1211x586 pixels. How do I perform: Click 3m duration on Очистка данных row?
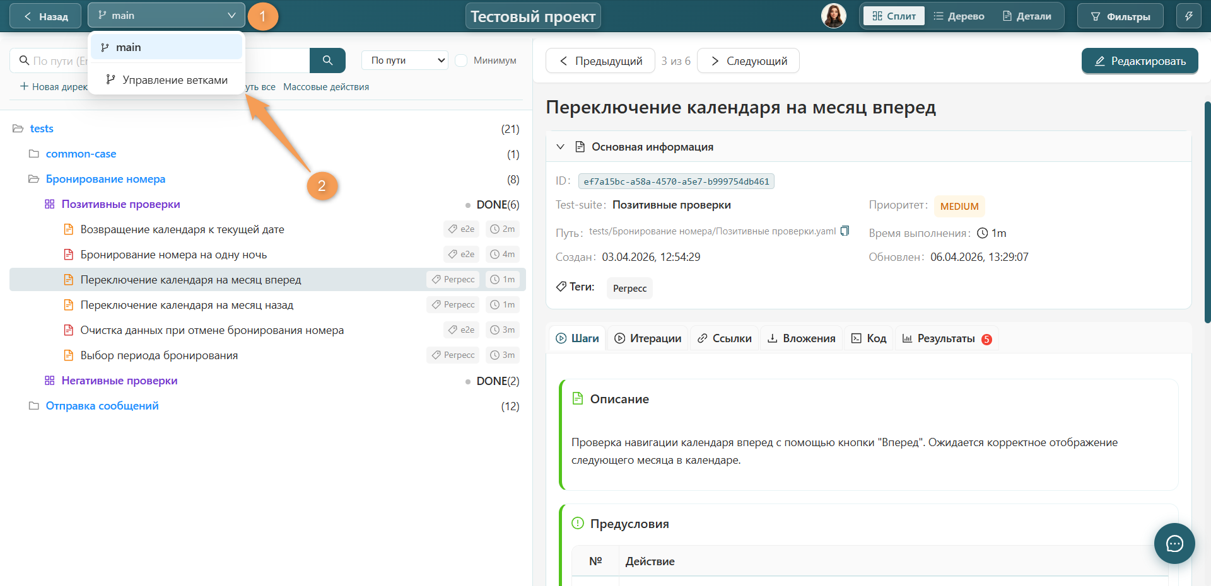pyautogui.click(x=503, y=330)
